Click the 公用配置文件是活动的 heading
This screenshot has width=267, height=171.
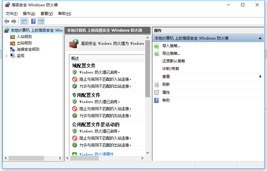coord(96,125)
